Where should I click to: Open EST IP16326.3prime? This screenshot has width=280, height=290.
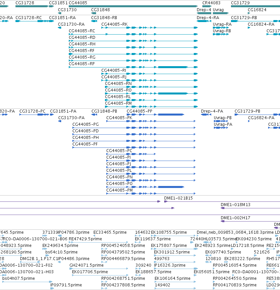[x=170, y=265]
